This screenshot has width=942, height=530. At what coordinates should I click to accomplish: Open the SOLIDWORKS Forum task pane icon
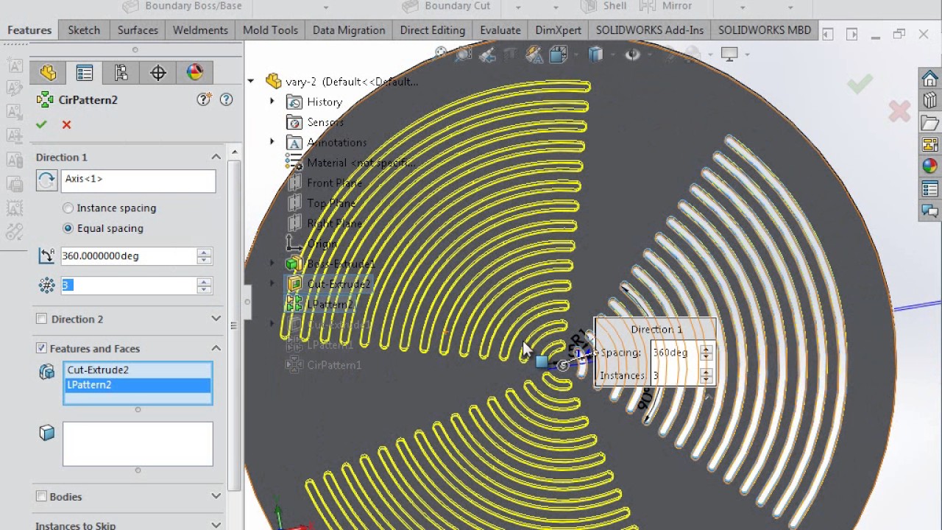click(930, 211)
